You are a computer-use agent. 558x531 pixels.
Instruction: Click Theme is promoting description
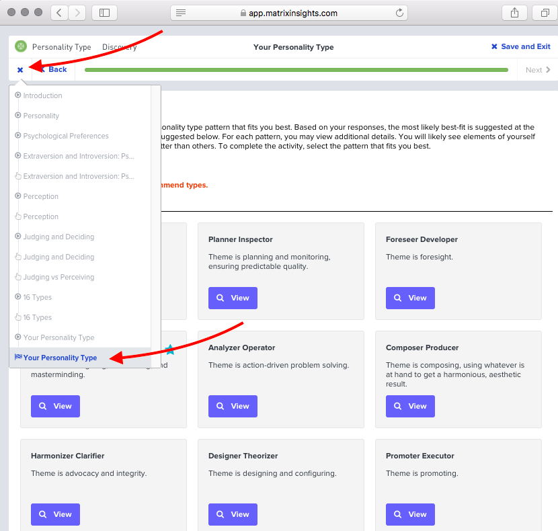click(x=422, y=473)
